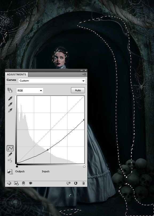
Task: Click the white point input slider
Action: [84, 167]
